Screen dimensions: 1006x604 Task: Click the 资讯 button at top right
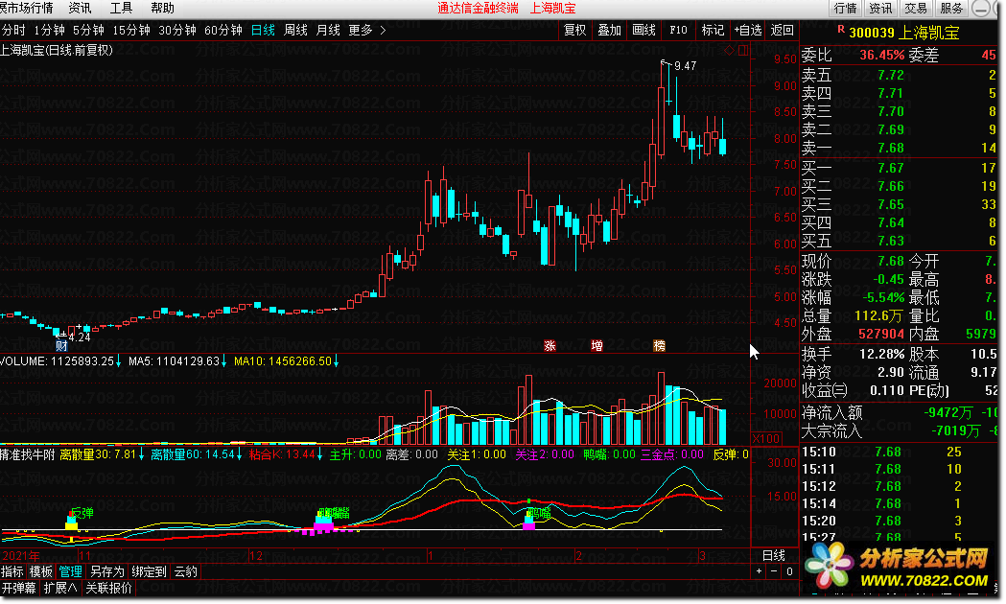[x=881, y=9]
